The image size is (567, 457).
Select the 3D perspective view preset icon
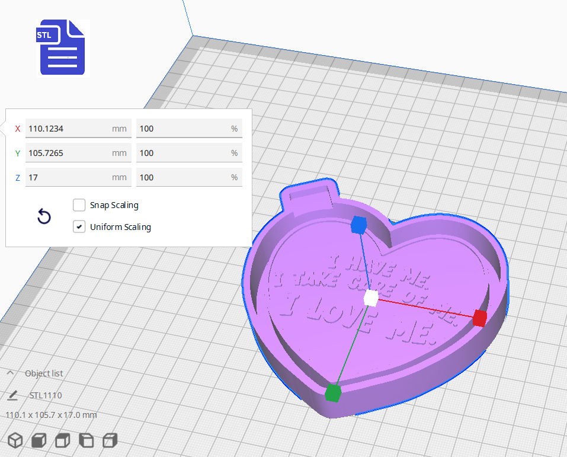coord(15,440)
